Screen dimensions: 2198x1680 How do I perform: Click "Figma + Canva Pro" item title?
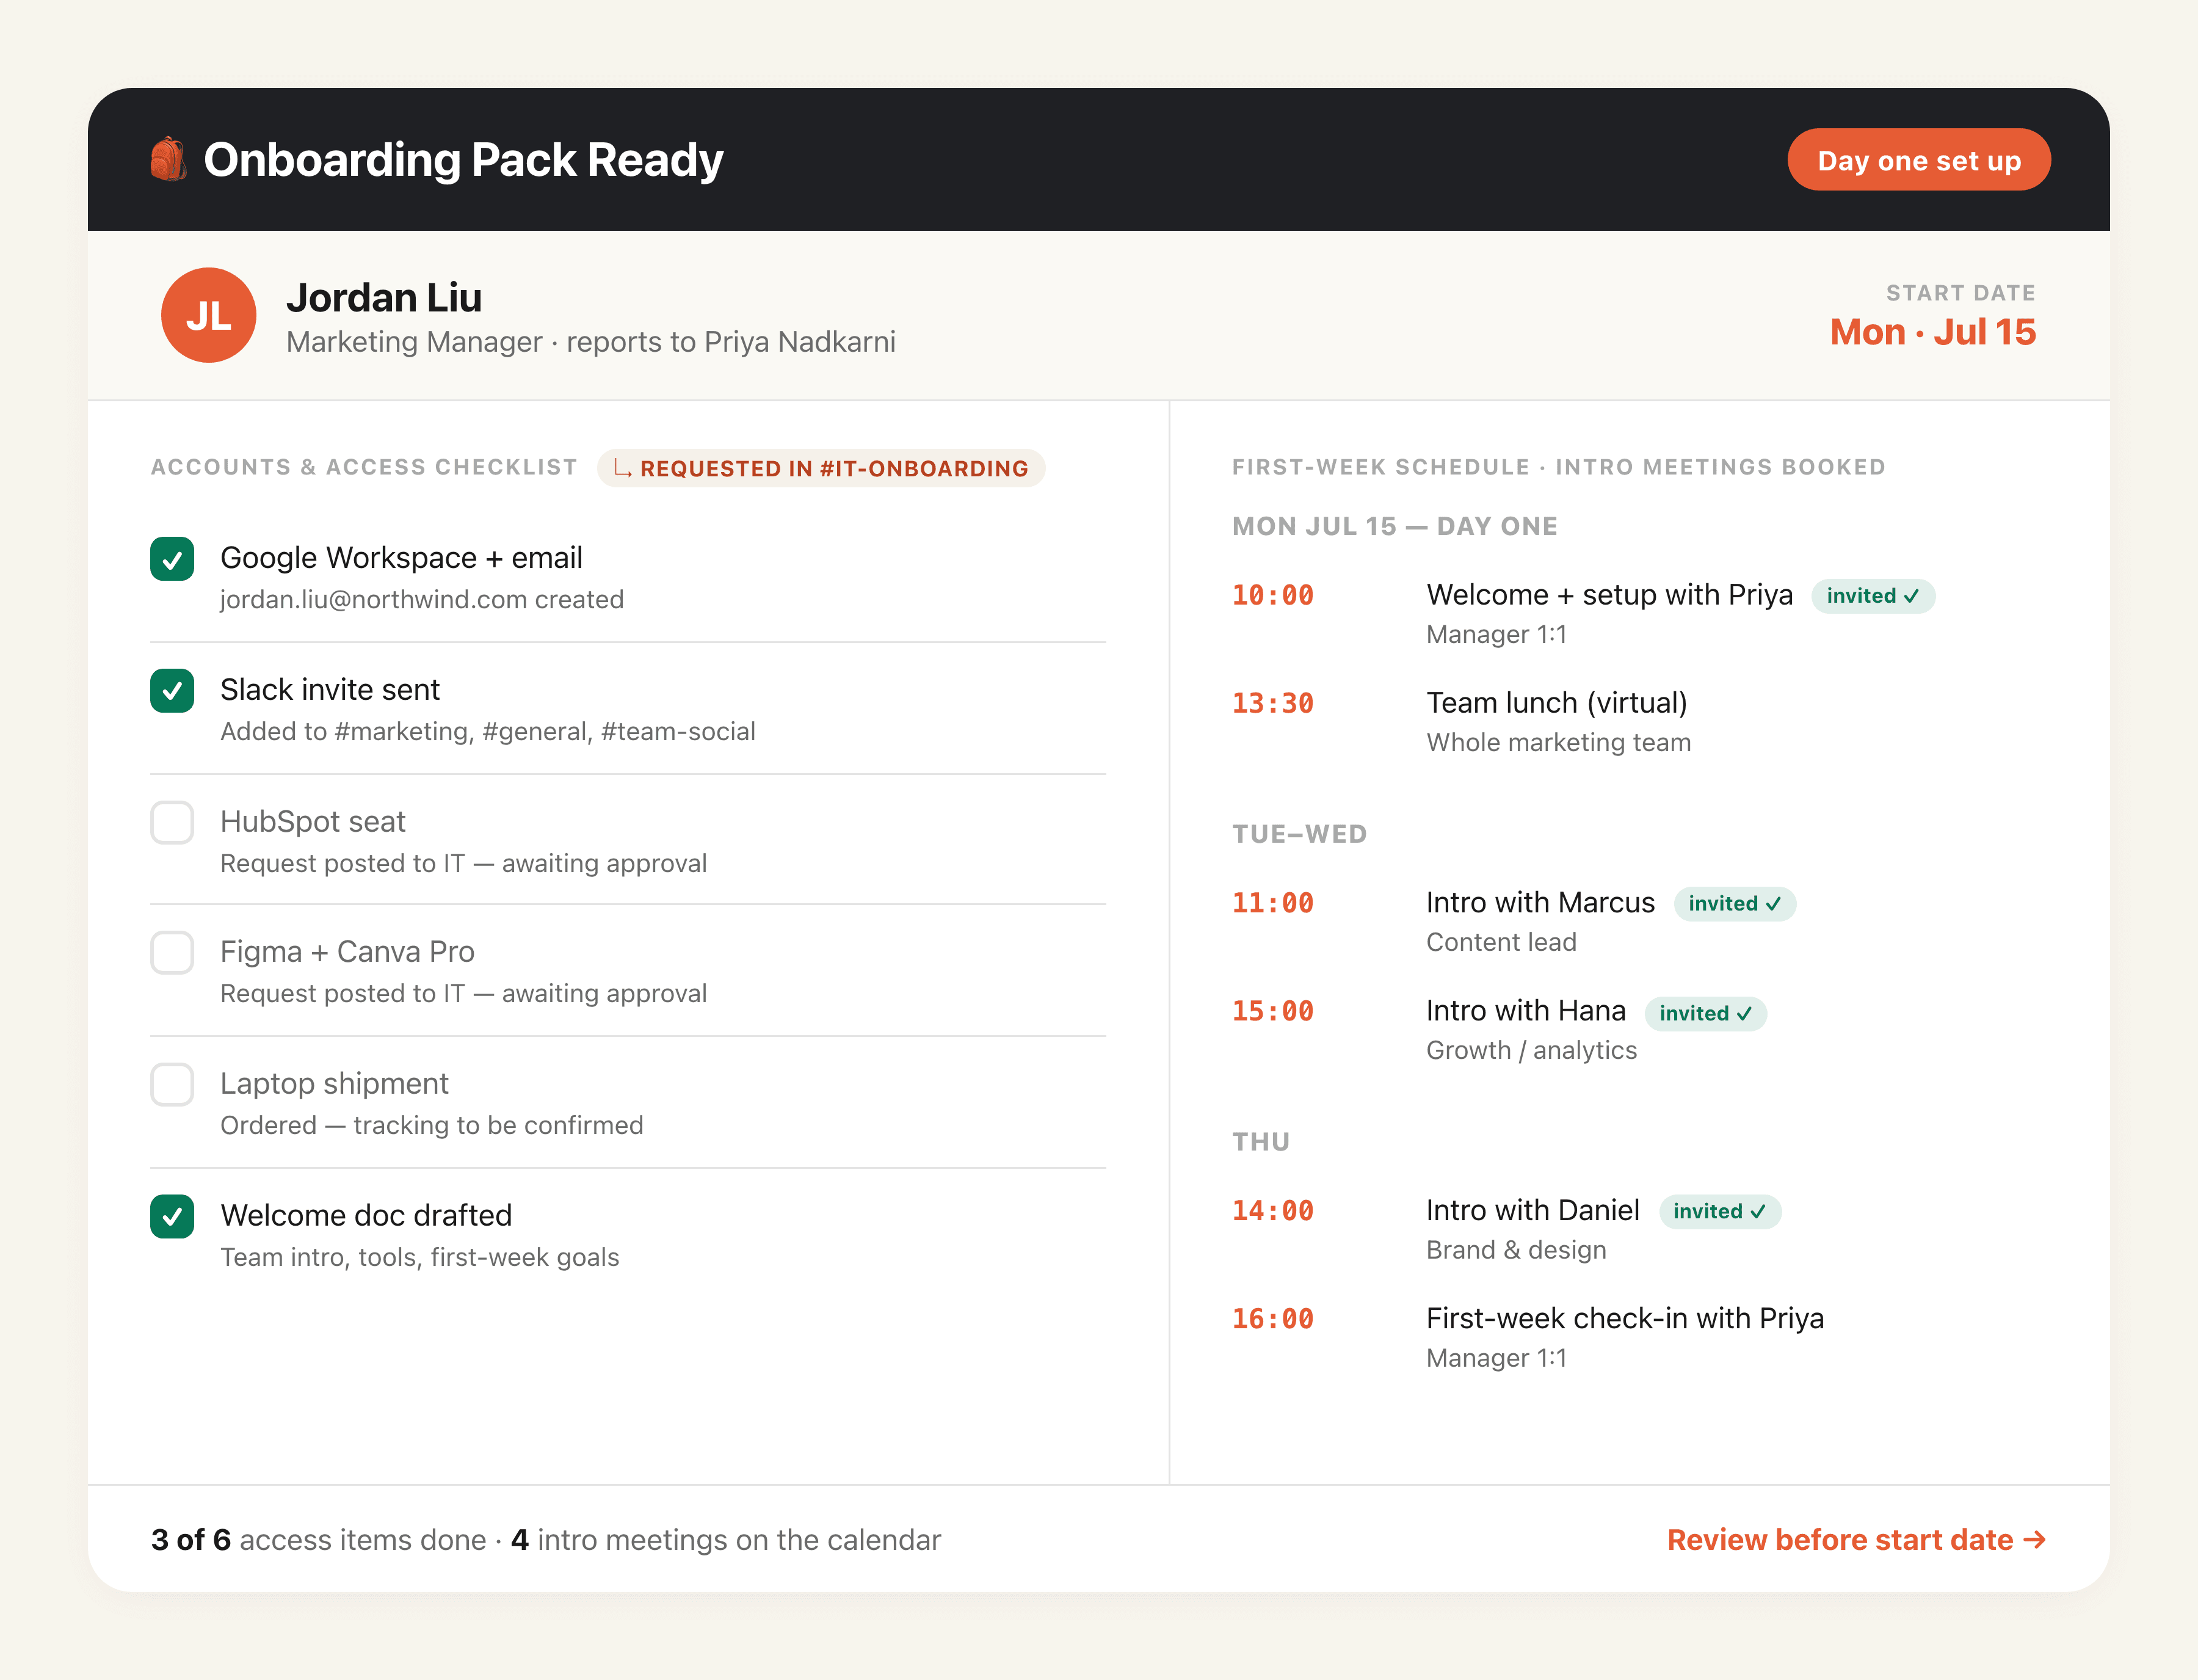pyautogui.click(x=347, y=951)
